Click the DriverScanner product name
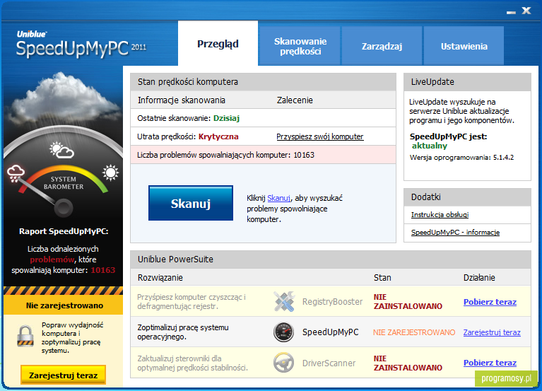The width and height of the screenshot is (542, 391). click(x=329, y=363)
